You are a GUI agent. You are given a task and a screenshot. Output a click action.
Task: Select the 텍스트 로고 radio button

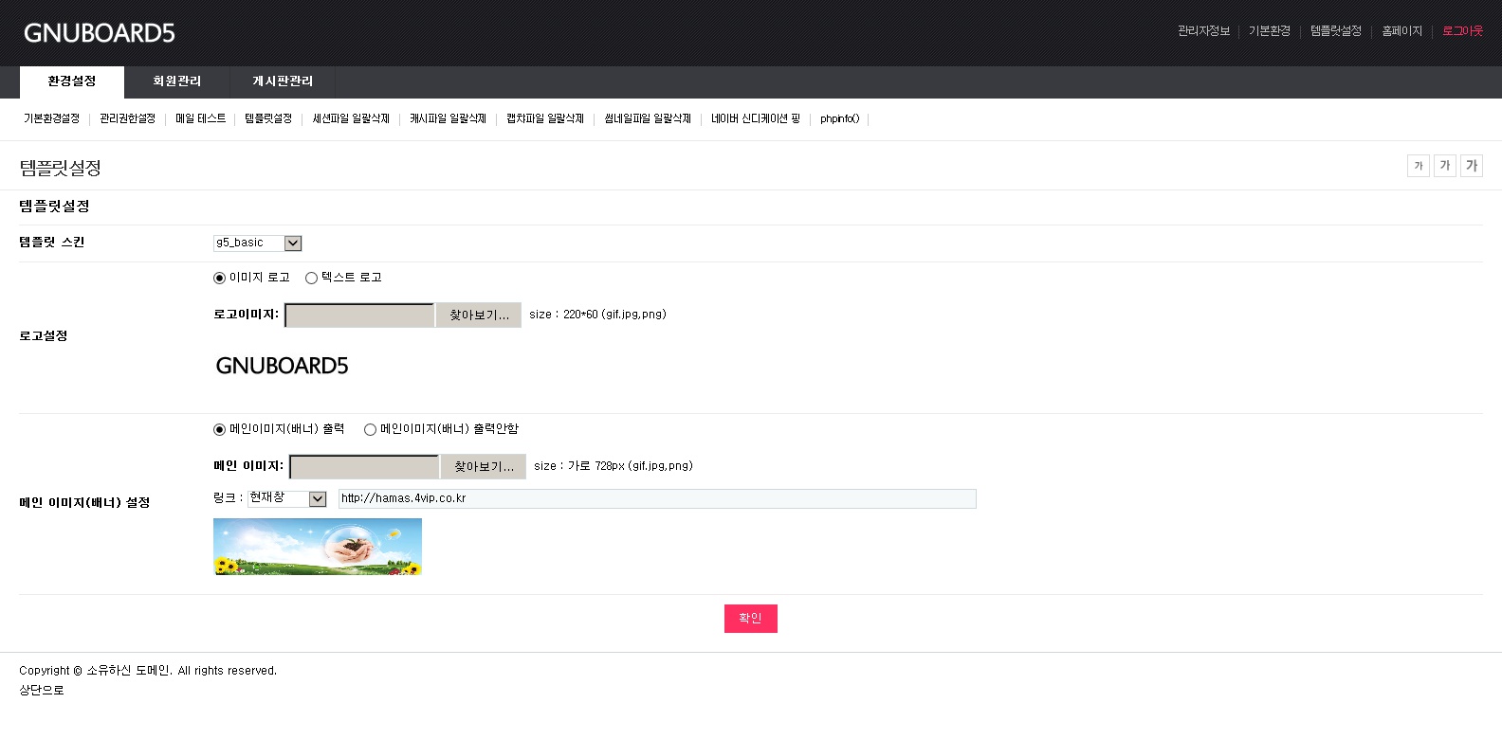pyautogui.click(x=311, y=279)
